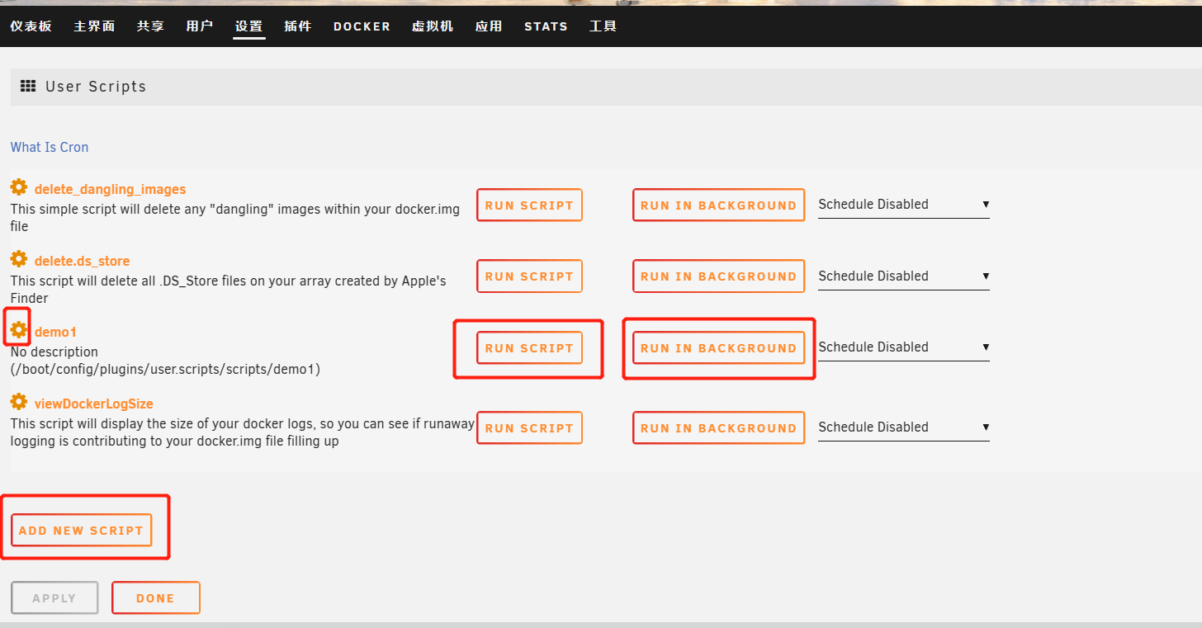This screenshot has width=1202, height=628.
Task: Go to the 仪表板 dashboard tab
Action: [x=31, y=26]
